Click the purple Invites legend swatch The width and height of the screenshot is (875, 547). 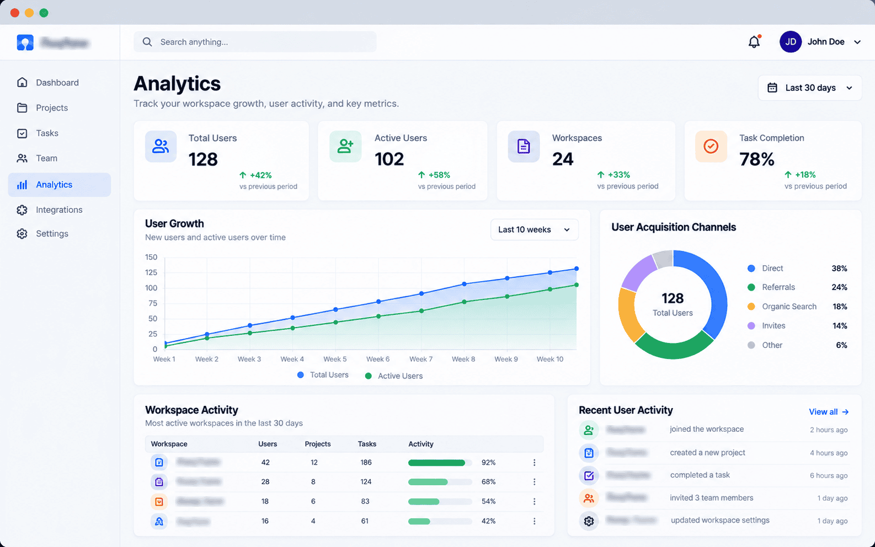pos(751,326)
